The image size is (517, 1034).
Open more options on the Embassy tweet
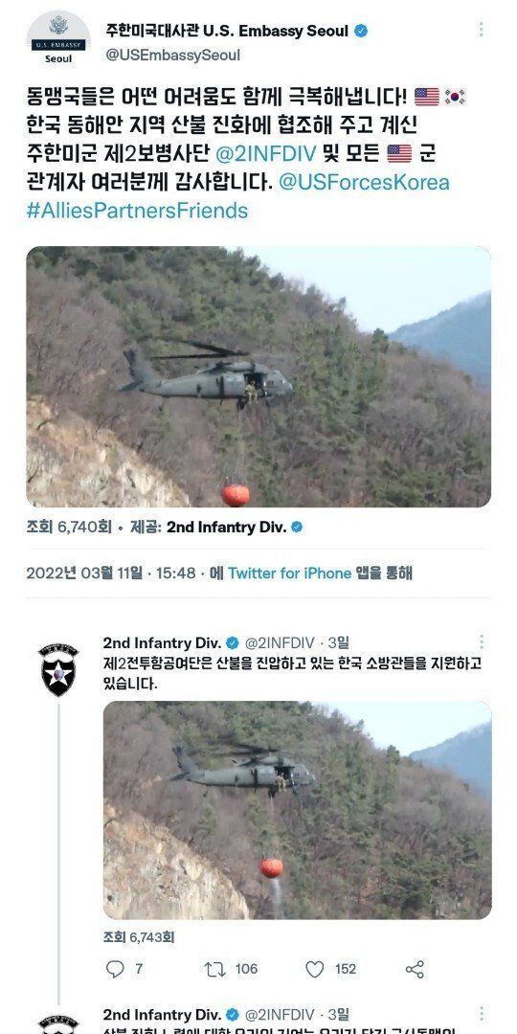pos(482,30)
